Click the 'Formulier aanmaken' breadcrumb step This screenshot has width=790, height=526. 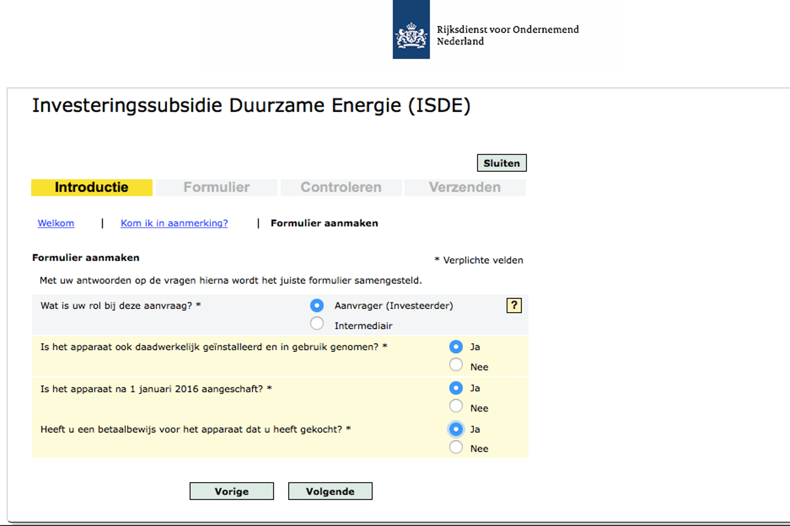click(324, 223)
